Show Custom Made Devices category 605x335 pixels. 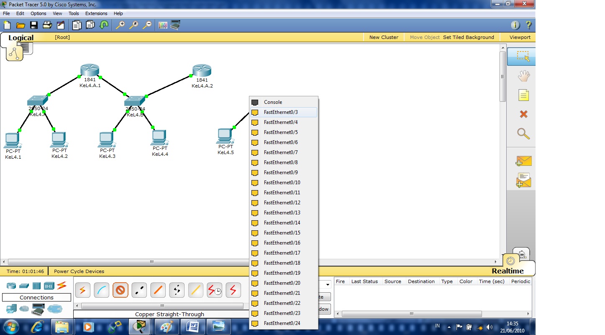(38, 310)
